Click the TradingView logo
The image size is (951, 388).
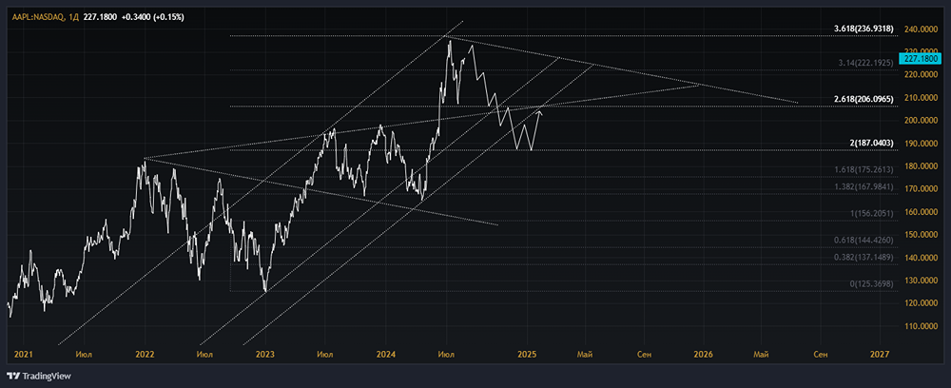(39, 377)
